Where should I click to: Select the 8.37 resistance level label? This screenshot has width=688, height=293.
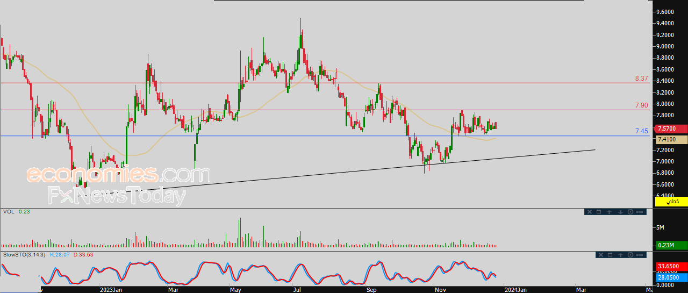click(x=641, y=78)
